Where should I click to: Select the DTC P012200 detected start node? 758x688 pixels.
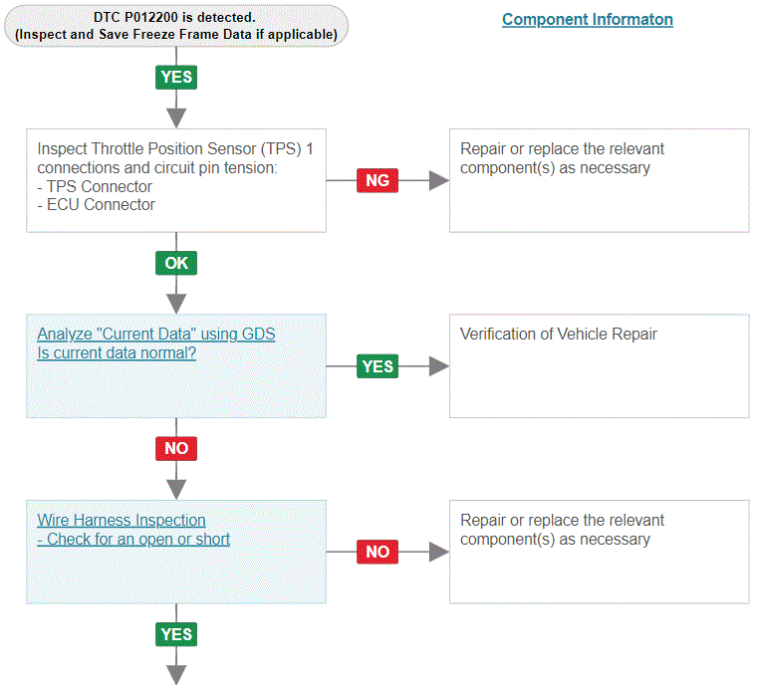(176, 26)
